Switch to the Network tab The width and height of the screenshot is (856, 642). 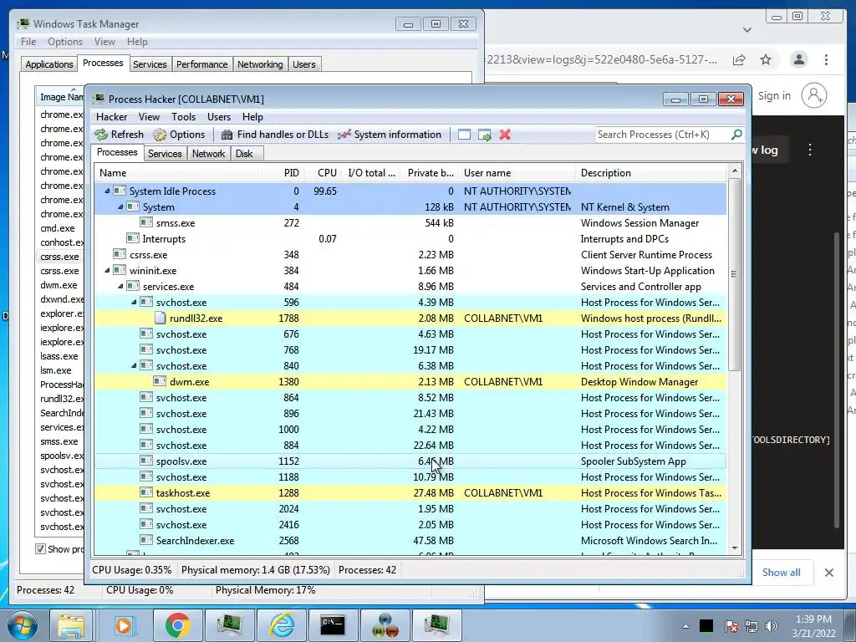pos(208,154)
